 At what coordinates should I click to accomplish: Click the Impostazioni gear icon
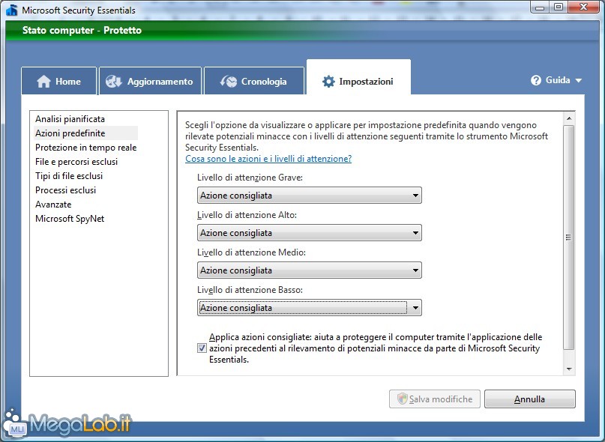point(328,82)
